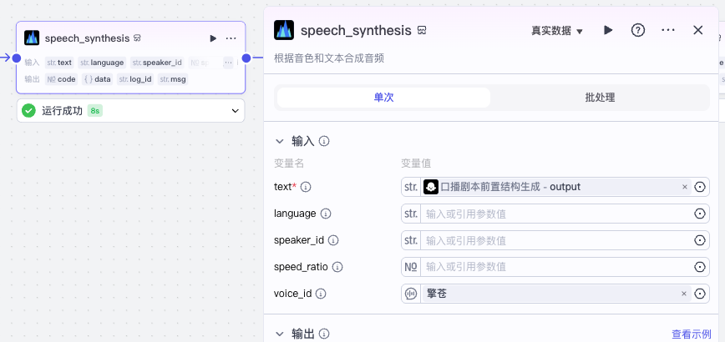The width and height of the screenshot is (725, 342).
Task: Collapse the 输入 section
Action: click(x=279, y=141)
